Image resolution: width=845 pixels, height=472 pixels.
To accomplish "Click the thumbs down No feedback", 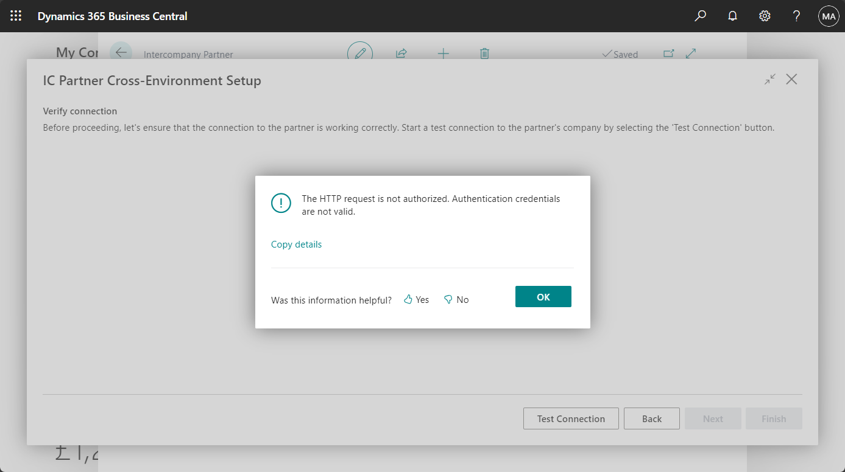I will click(456, 299).
